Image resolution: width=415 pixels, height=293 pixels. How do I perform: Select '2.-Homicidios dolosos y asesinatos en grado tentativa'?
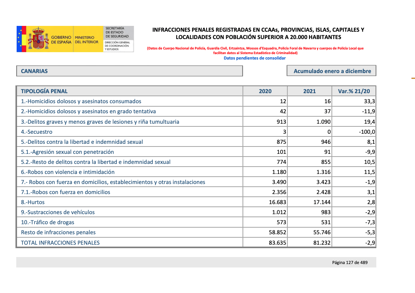(x=89, y=111)
